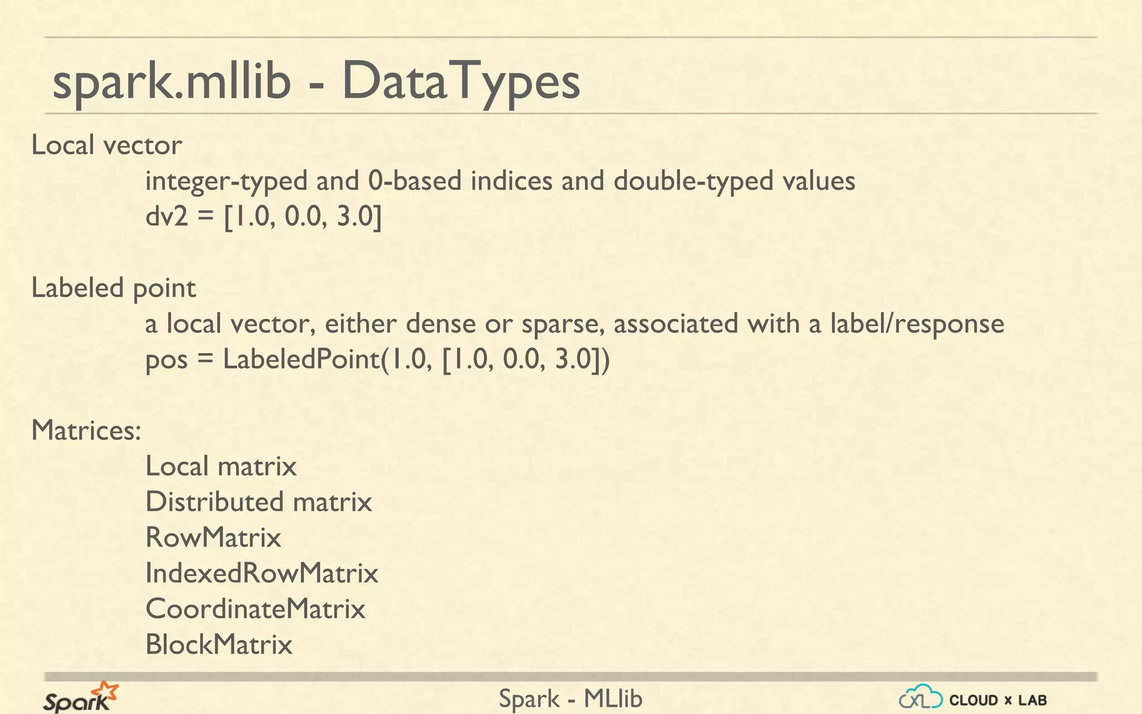
Task: Click the pos = LabeledPoint example line
Action: (378, 359)
